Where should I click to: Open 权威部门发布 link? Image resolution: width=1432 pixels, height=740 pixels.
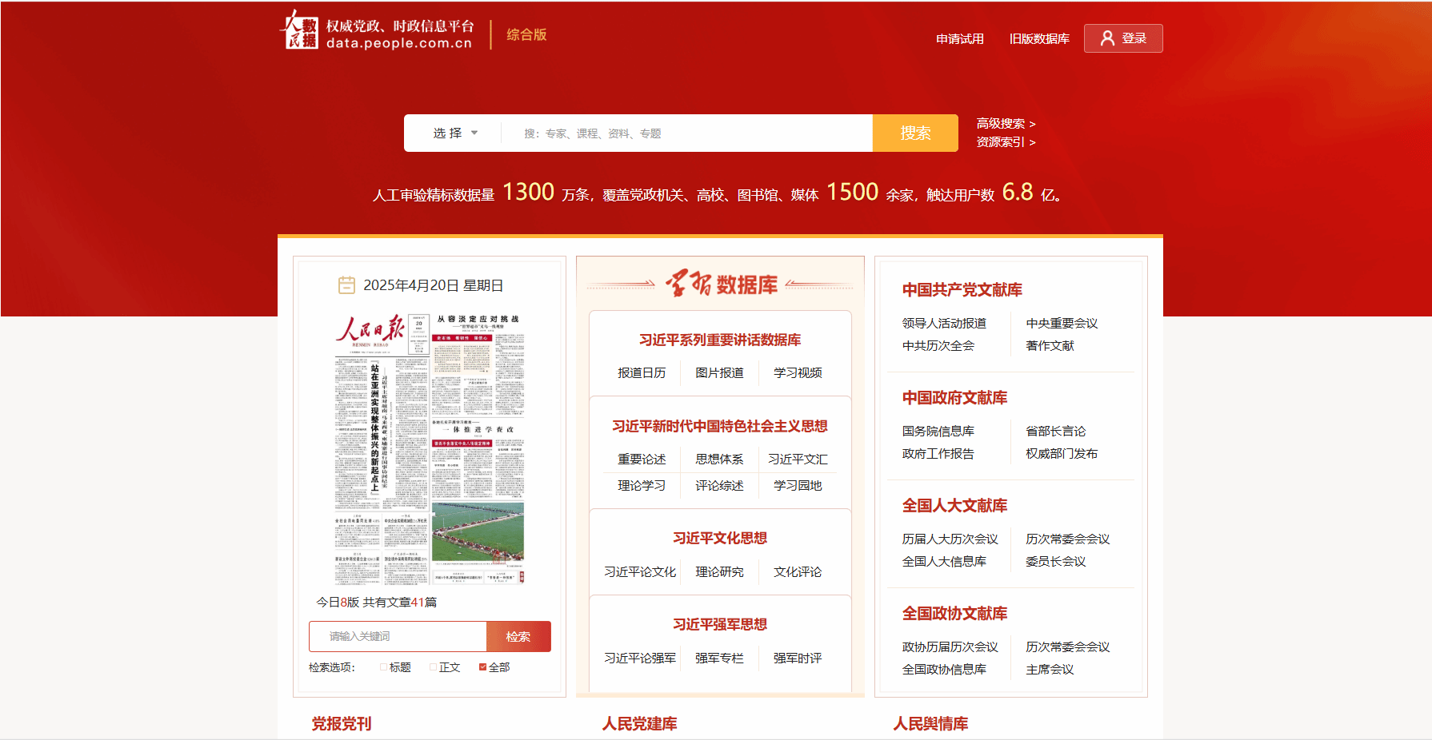point(1062,454)
